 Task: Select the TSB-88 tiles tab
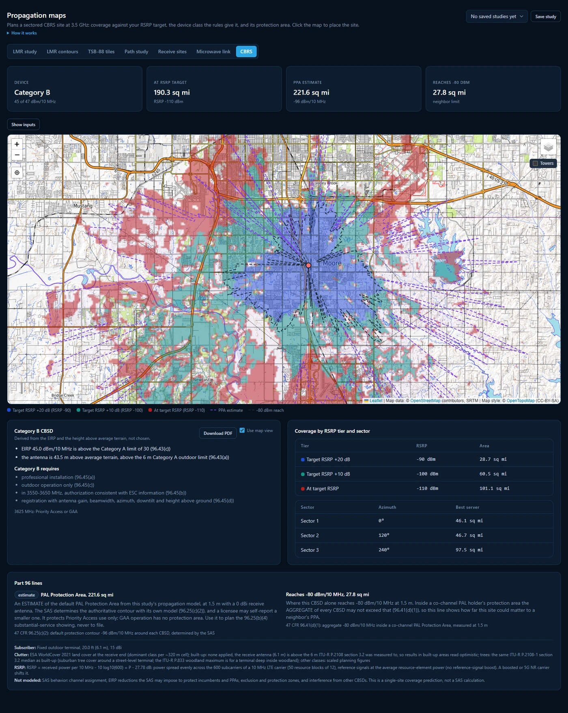101,52
